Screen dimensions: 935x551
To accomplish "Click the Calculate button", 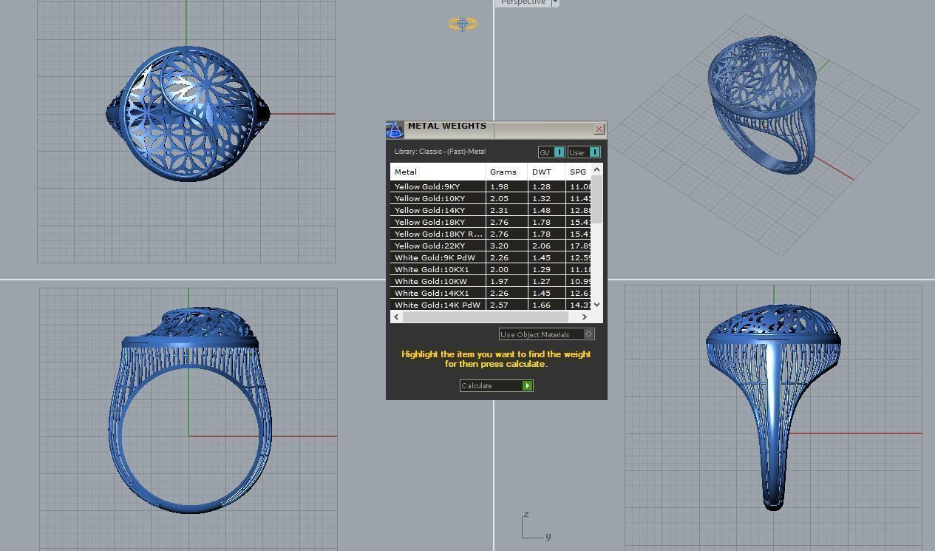I will 496,385.
